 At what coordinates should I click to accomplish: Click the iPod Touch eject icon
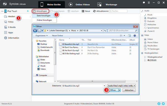click(x=28, y=11)
